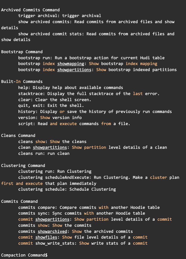Click the 'Bootstrap Command' section heading
The height and width of the screenshot is (259, 186).
(x=22, y=52)
